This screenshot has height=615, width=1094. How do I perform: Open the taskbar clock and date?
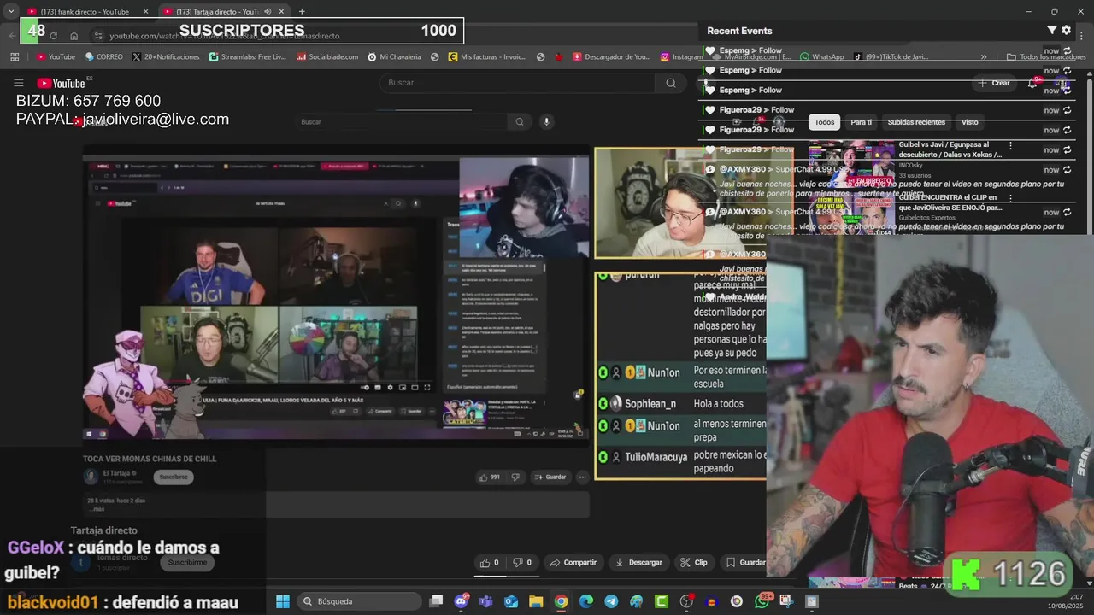1069,601
